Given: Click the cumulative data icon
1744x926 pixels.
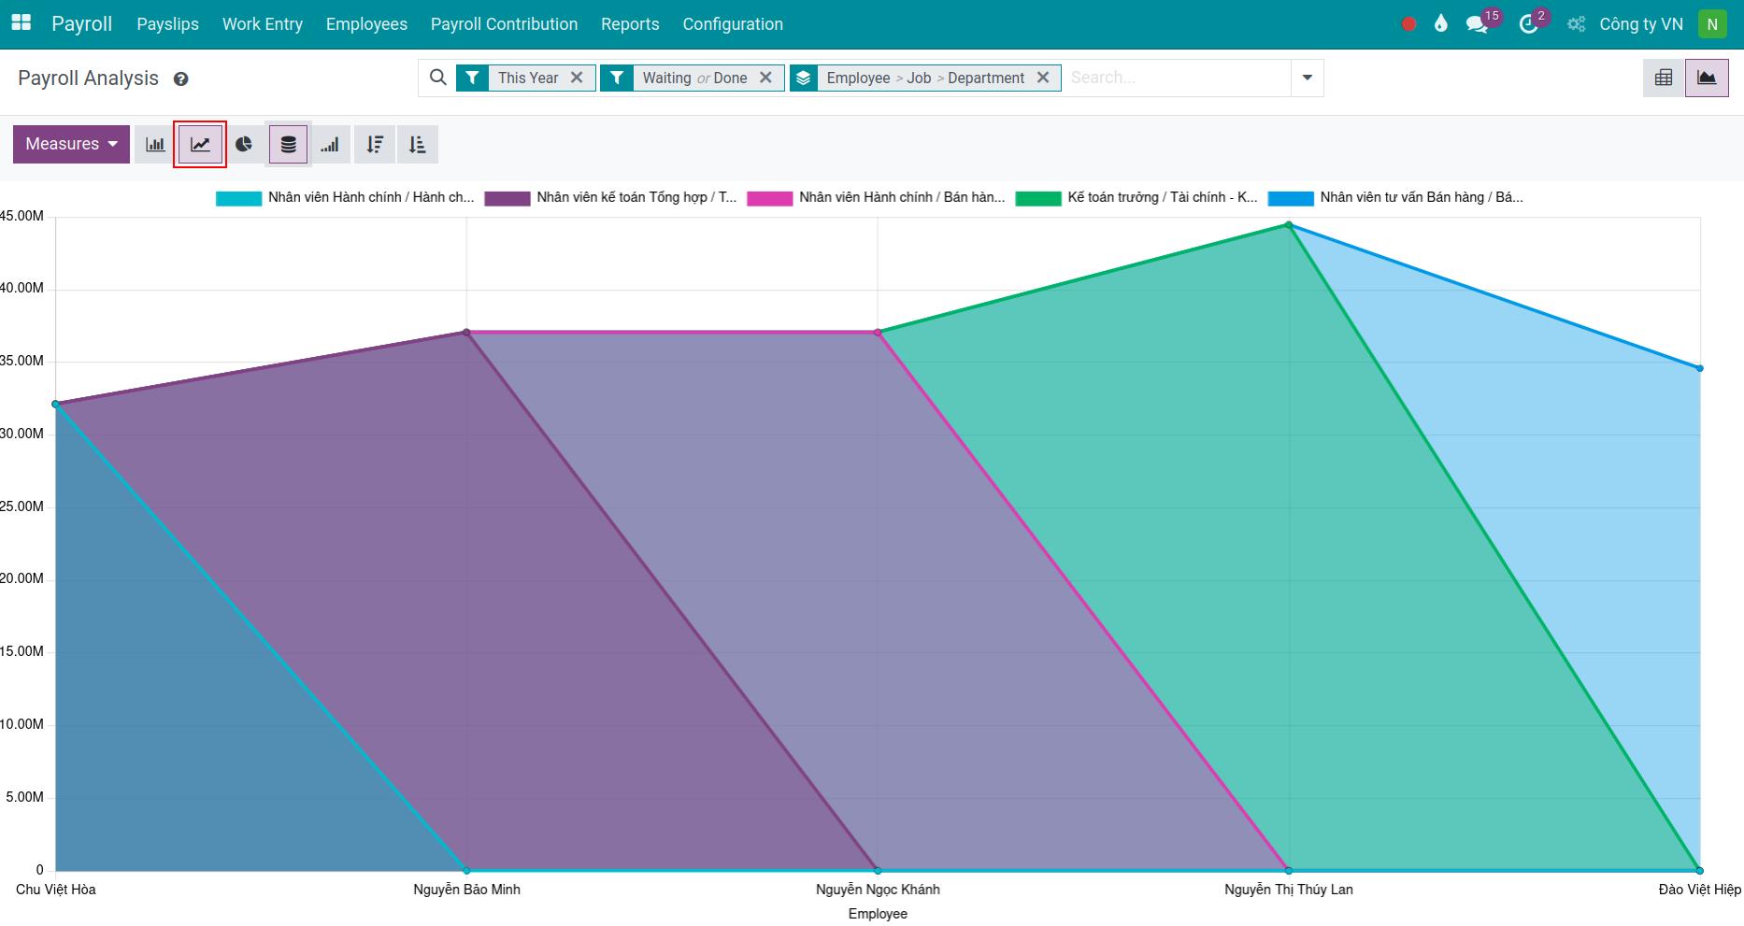Looking at the screenshot, I should pos(330,144).
